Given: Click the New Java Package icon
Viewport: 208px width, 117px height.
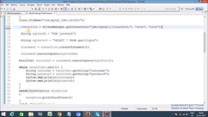Looking at the screenshot, I should pyautogui.click(x=52, y=9).
